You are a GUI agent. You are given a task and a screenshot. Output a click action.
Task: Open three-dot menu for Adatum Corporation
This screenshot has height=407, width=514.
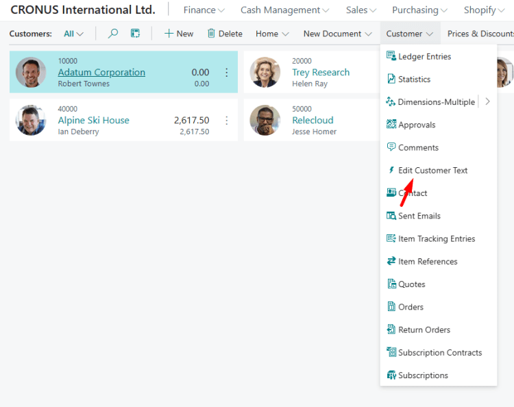[x=227, y=73]
